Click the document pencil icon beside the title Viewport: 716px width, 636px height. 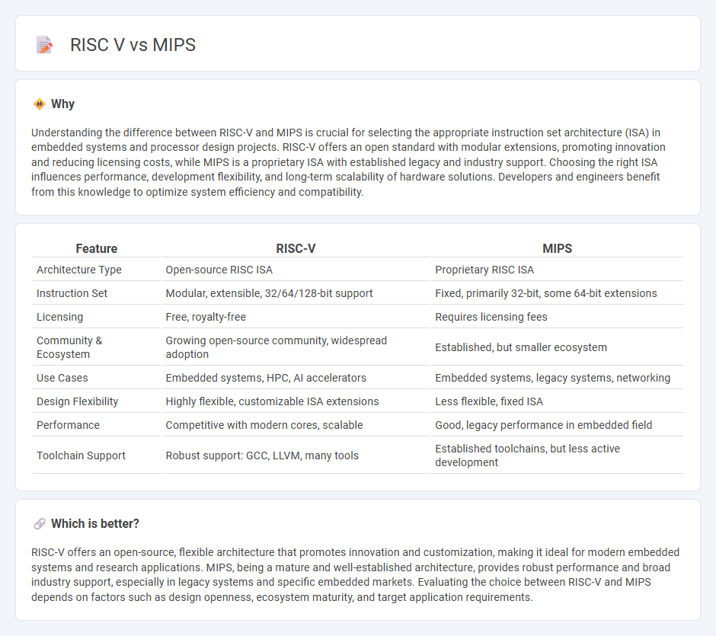44,45
